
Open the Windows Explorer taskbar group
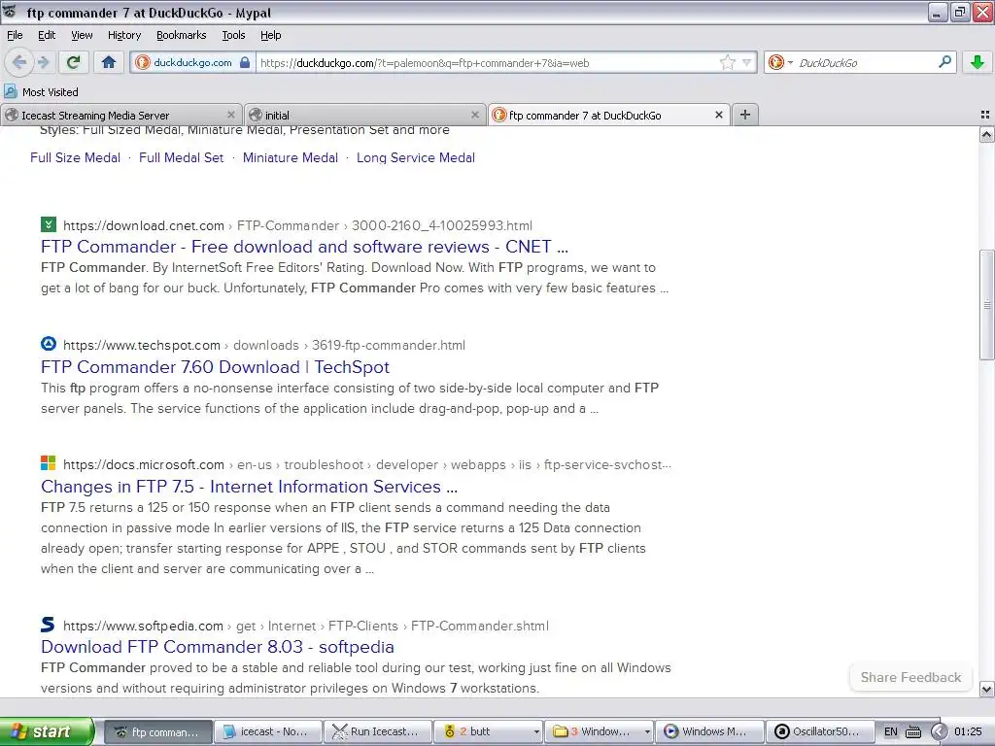(x=599, y=731)
